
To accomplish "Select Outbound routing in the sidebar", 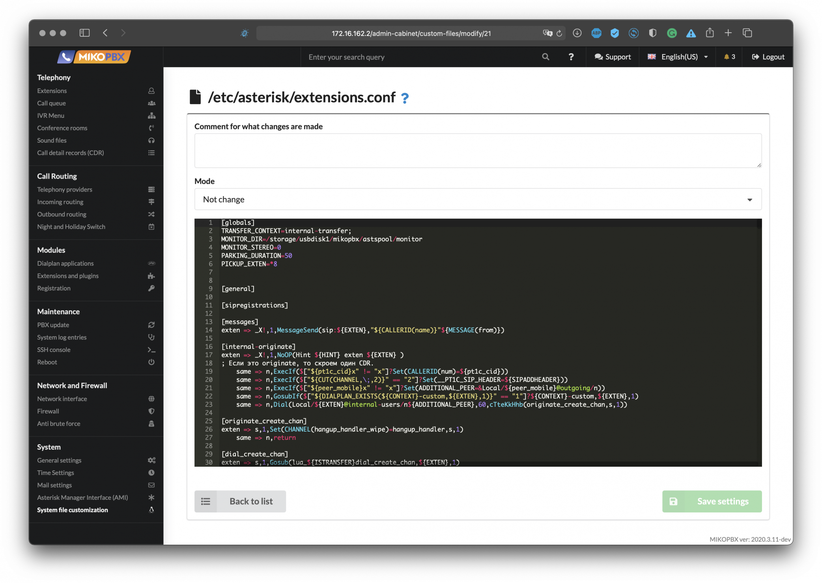I will [62, 214].
